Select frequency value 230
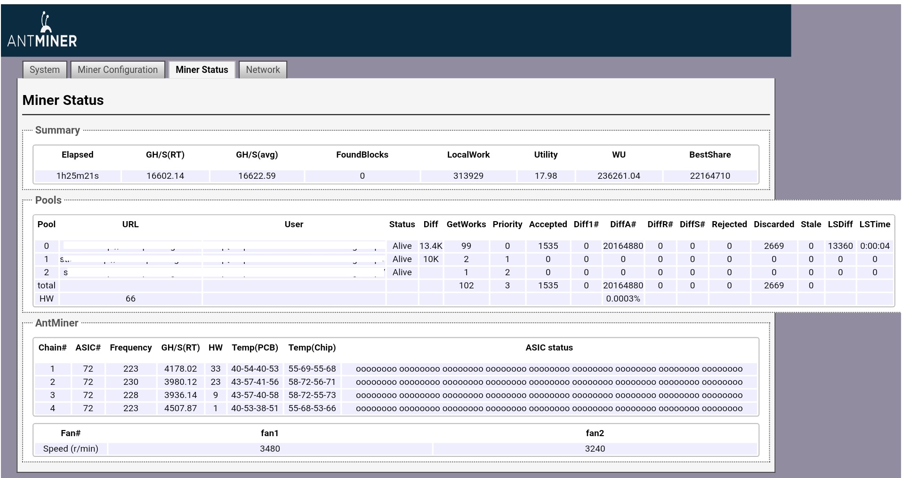The width and height of the screenshot is (902, 478). 131,382
